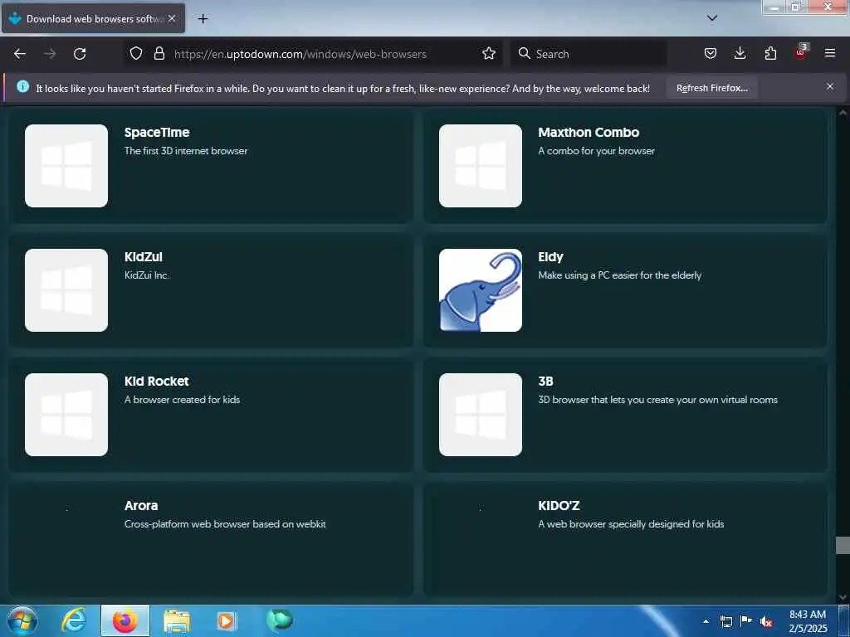Click the Firefox taskbar button
This screenshot has width=850, height=637.
pyautogui.click(x=125, y=620)
